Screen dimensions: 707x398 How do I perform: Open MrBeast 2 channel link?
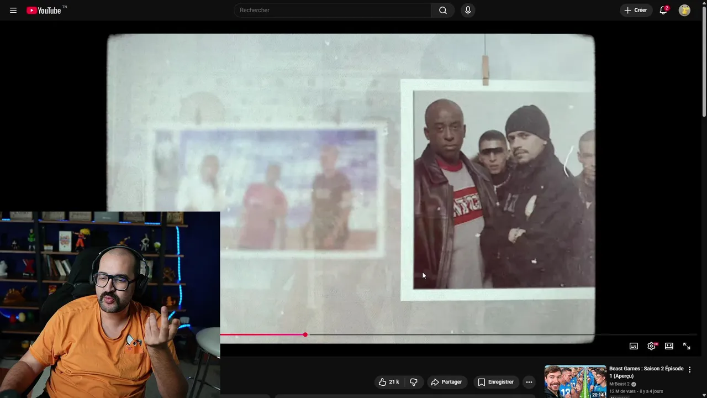pyautogui.click(x=619, y=384)
